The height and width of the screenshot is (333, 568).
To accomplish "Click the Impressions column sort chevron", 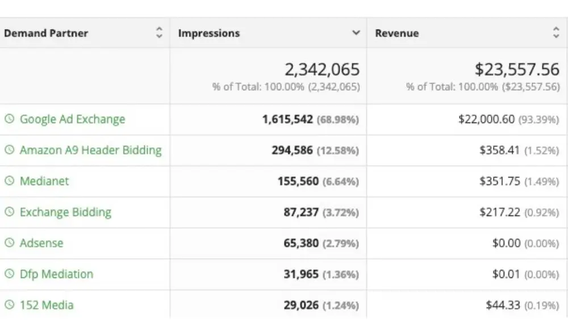I will 356,33.
